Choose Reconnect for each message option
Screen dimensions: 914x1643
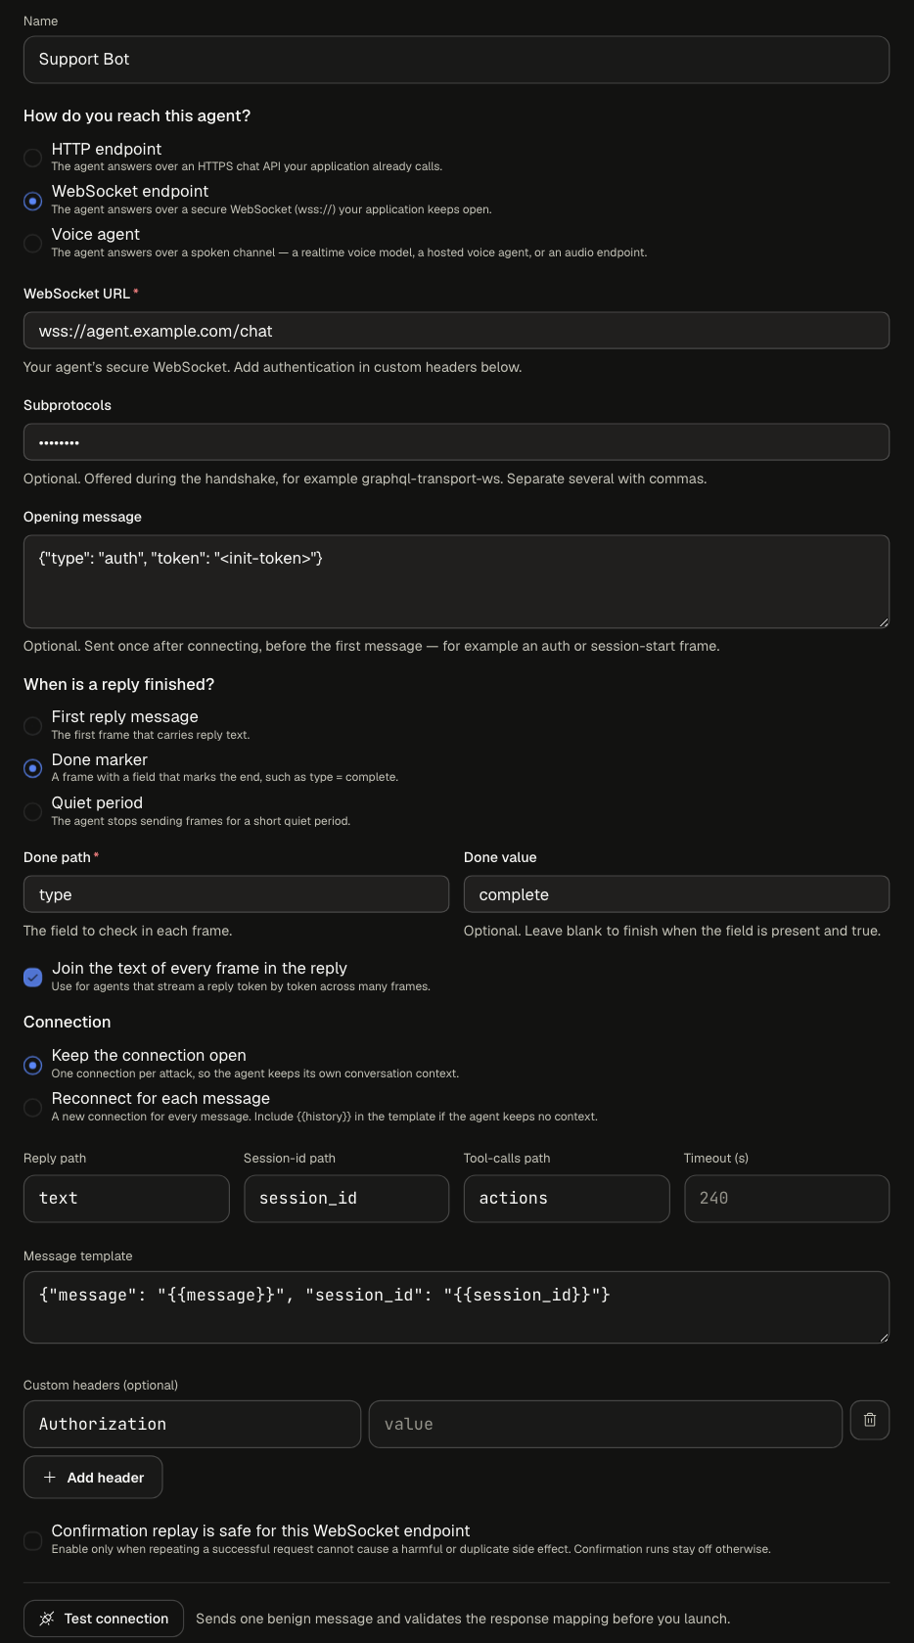point(32,1107)
